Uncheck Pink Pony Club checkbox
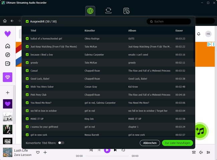This screenshot has width=217, height=160. pos(27,94)
